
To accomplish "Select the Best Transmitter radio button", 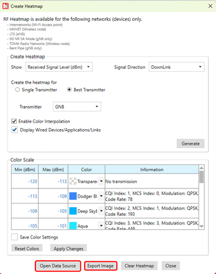I will click(x=69, y=90).
